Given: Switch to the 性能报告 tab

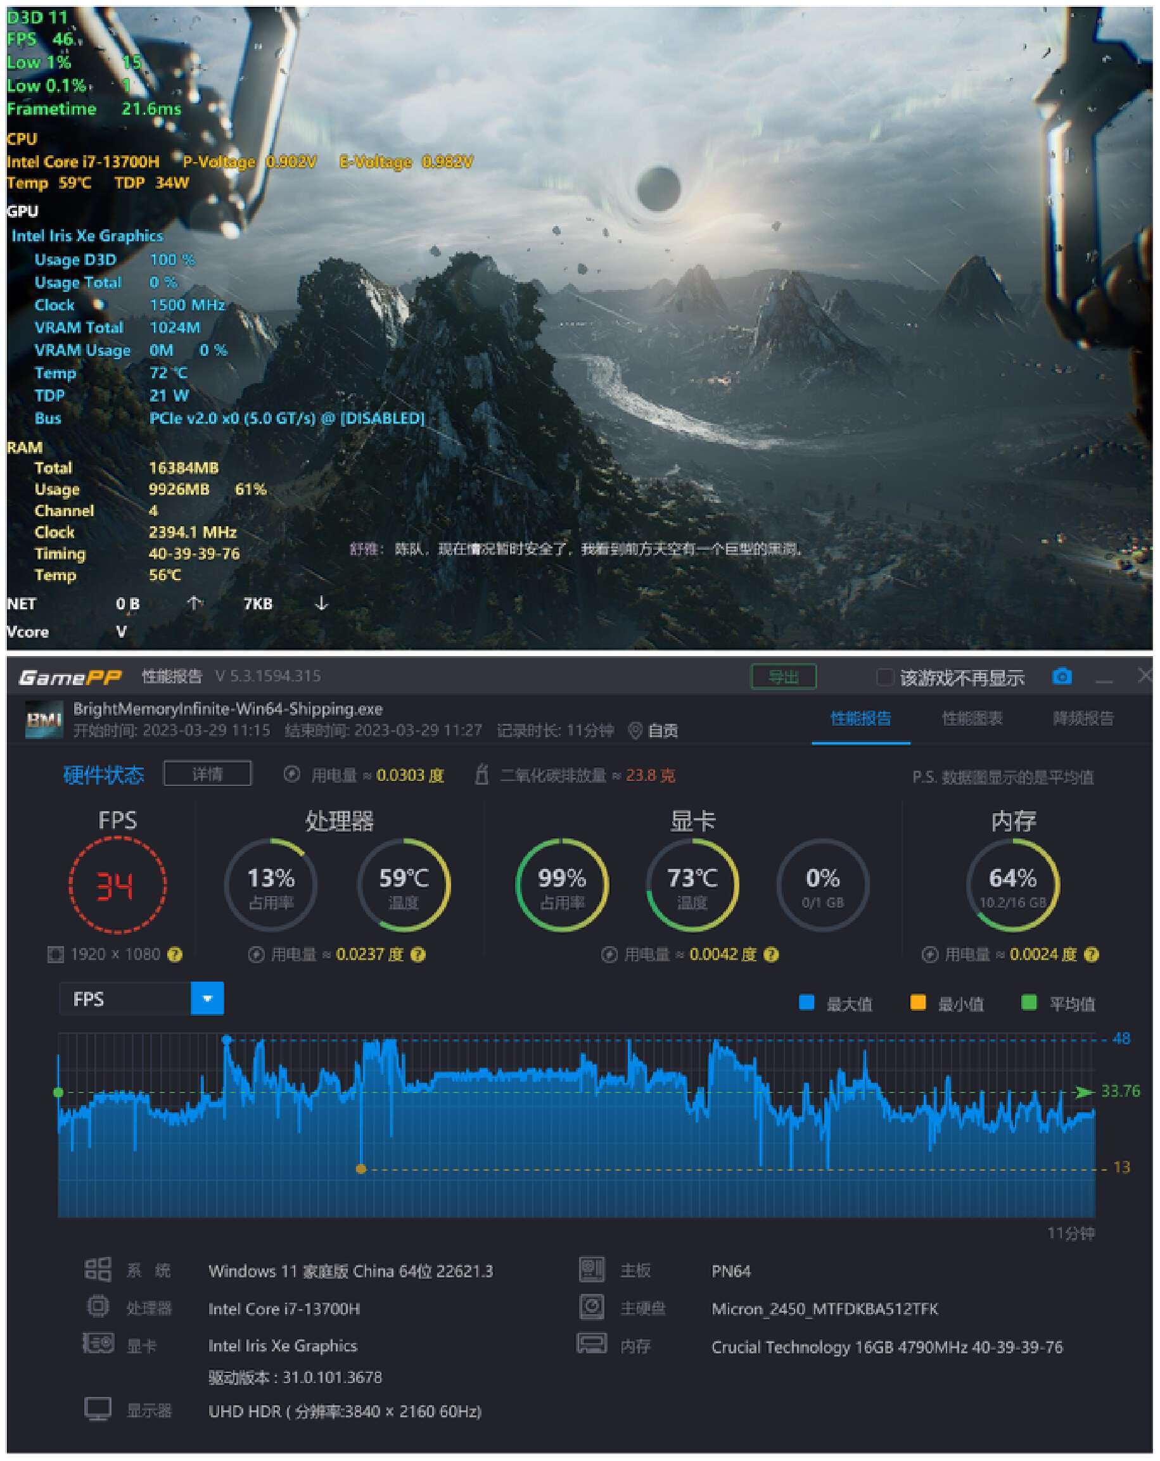Looking at the screenshot, I should 860,718.
